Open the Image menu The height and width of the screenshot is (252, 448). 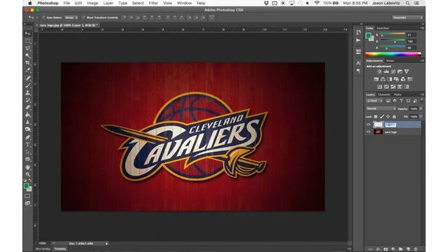point(92,3)
